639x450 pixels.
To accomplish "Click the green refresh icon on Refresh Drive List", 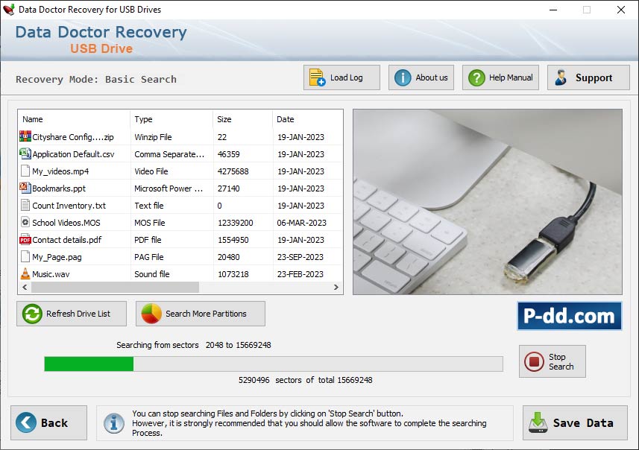I will 31,314.
